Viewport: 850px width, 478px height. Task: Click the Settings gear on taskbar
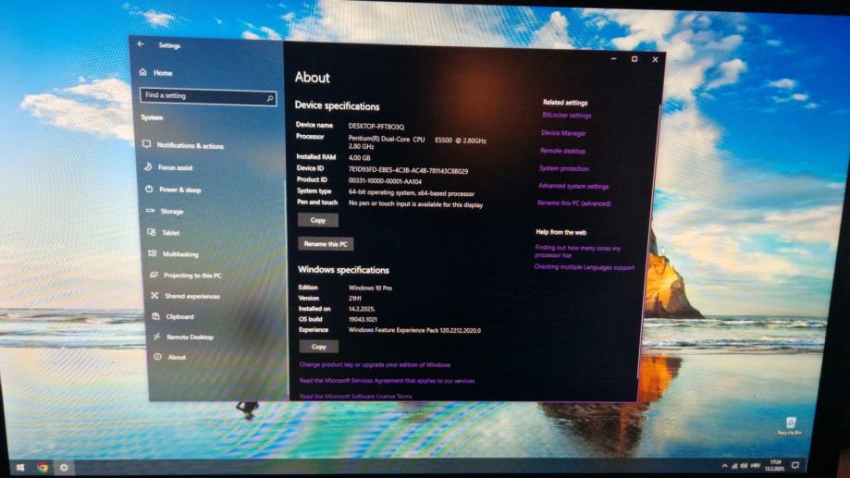[x=64, y=467]
